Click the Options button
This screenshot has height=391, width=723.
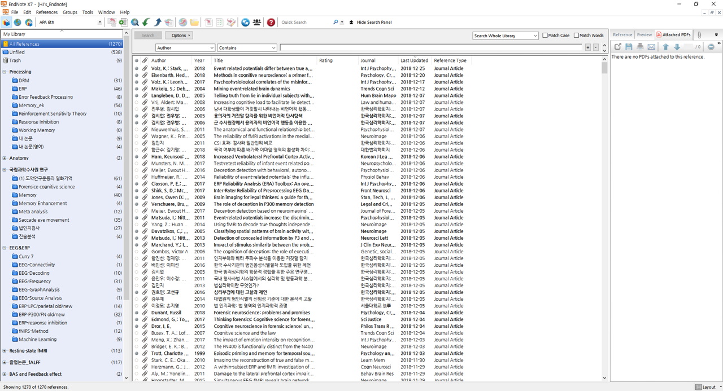click(180, 36)
